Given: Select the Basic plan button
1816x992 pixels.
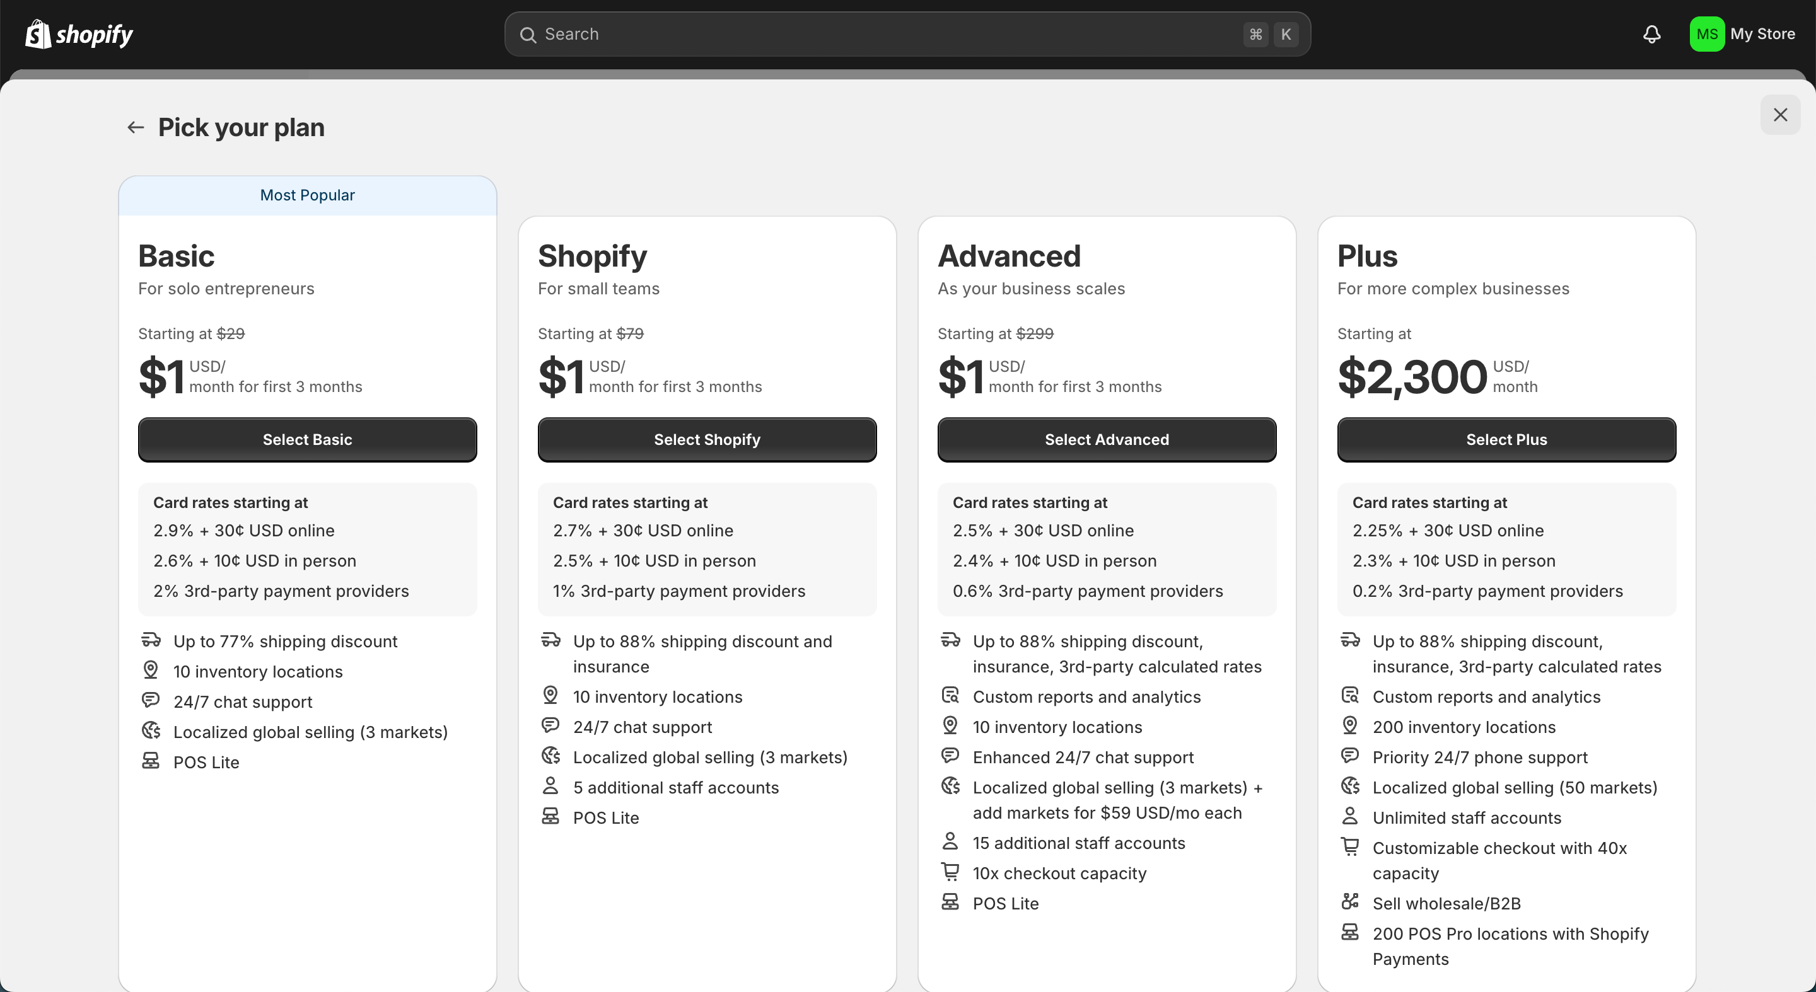Looking at the screenshot, I should [x=306, y=440].
